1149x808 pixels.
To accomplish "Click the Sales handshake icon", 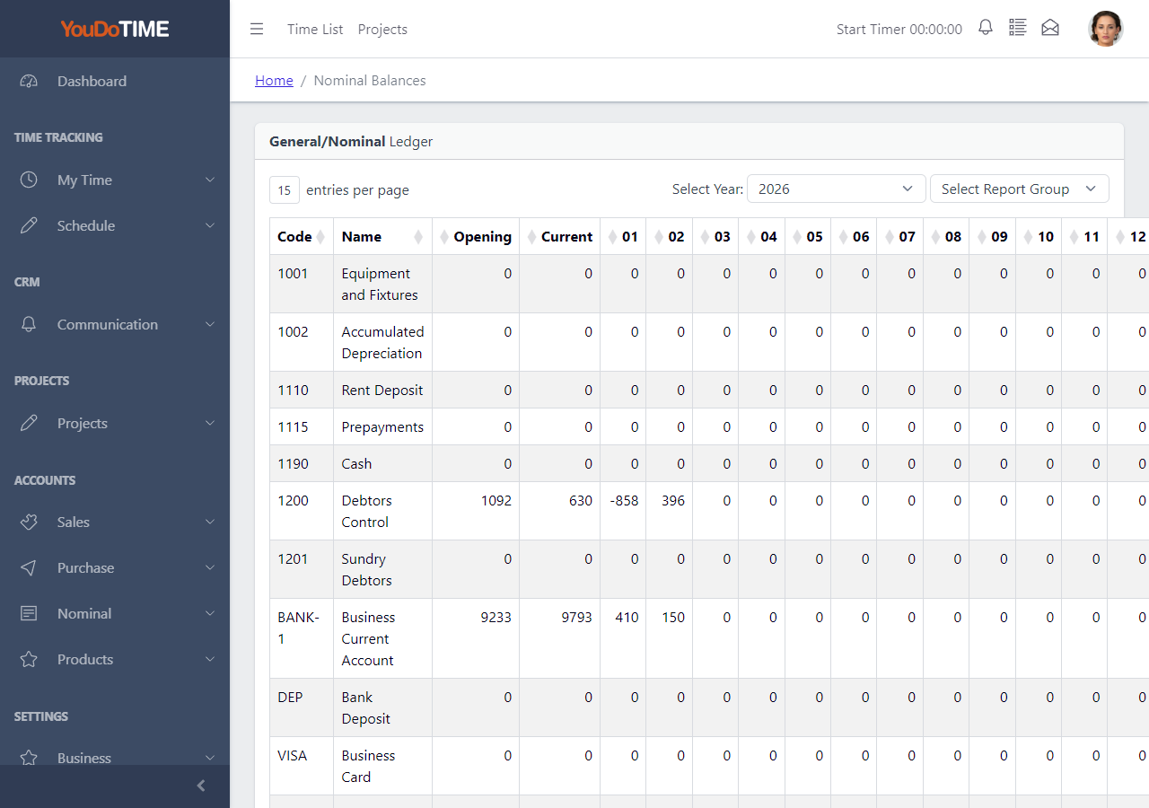I will tap(29, 522).
